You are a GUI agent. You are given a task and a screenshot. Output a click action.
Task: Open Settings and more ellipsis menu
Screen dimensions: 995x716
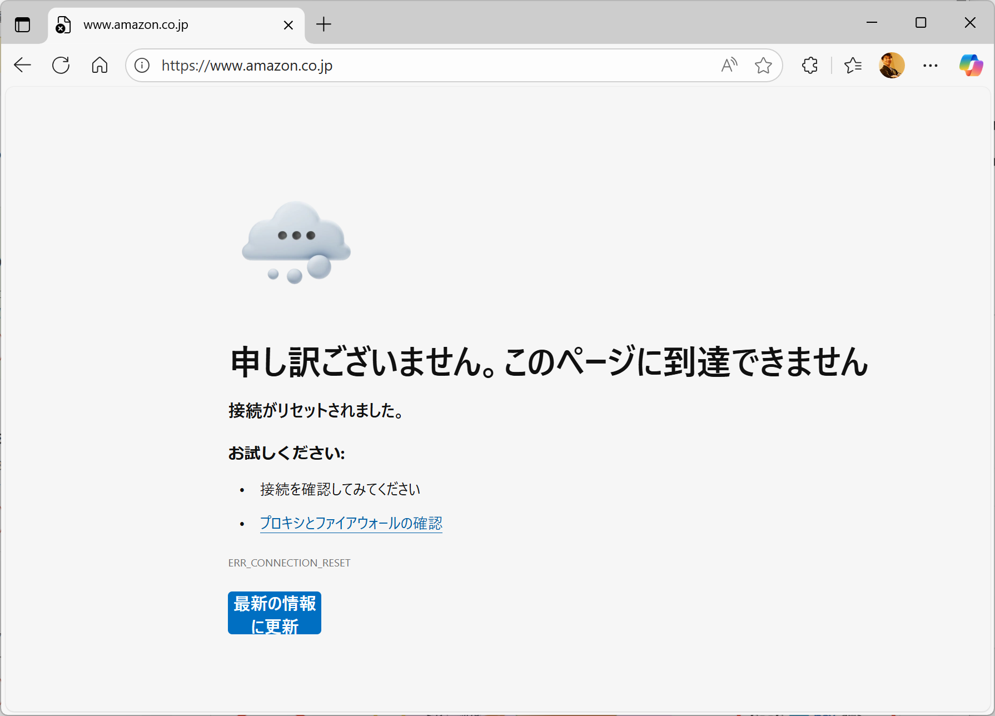[x=930, y=66]
